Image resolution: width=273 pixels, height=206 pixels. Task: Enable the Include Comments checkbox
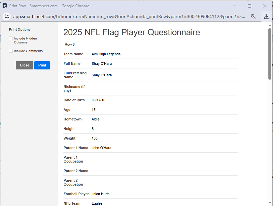(x=11, y=51)
